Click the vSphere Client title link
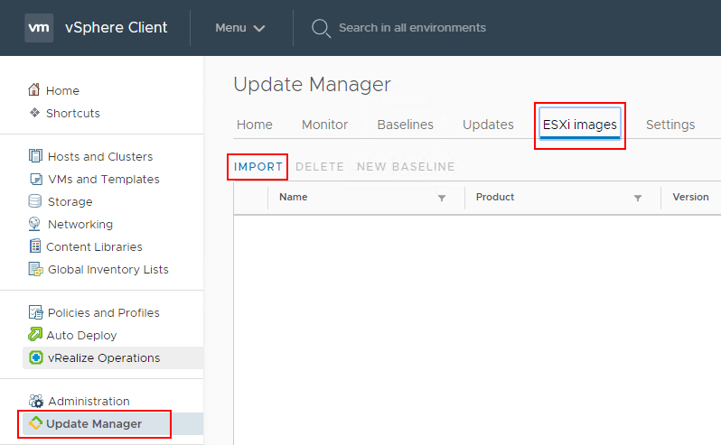The image size is (721, 445). 116,28
